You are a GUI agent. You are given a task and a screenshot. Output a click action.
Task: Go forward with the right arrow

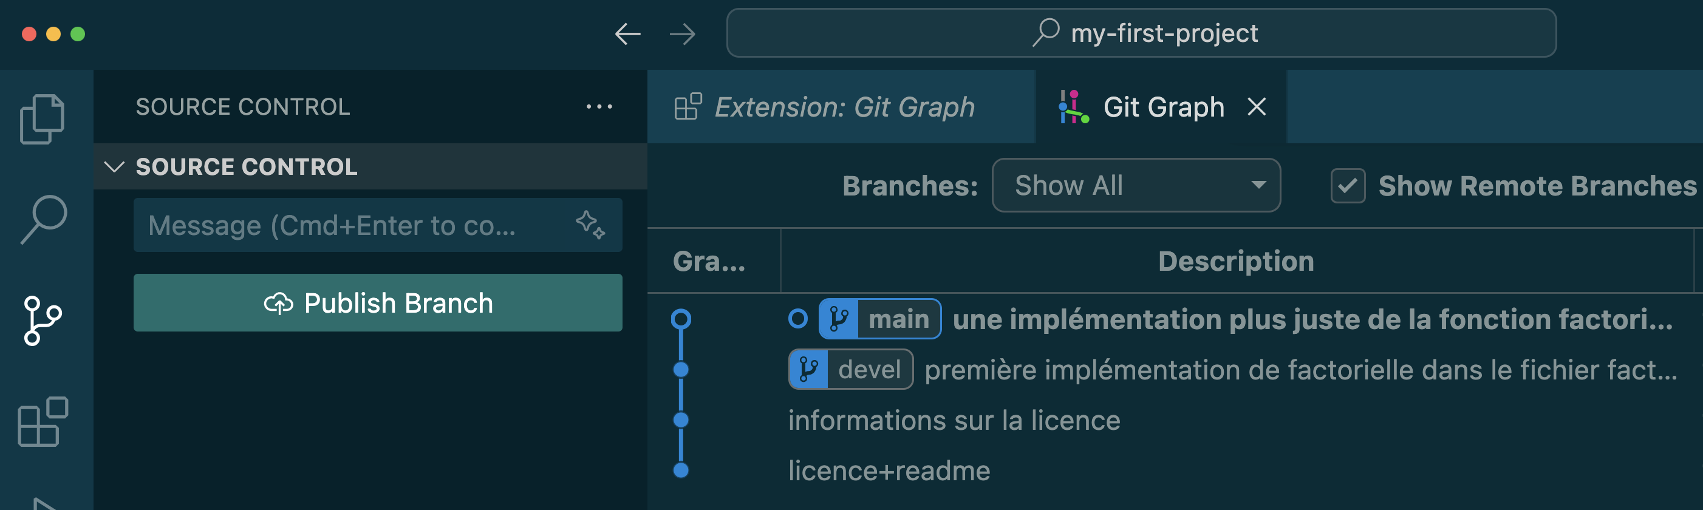point(682,33)
